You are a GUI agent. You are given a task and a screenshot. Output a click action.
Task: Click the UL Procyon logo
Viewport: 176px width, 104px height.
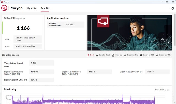click(4, 8)
